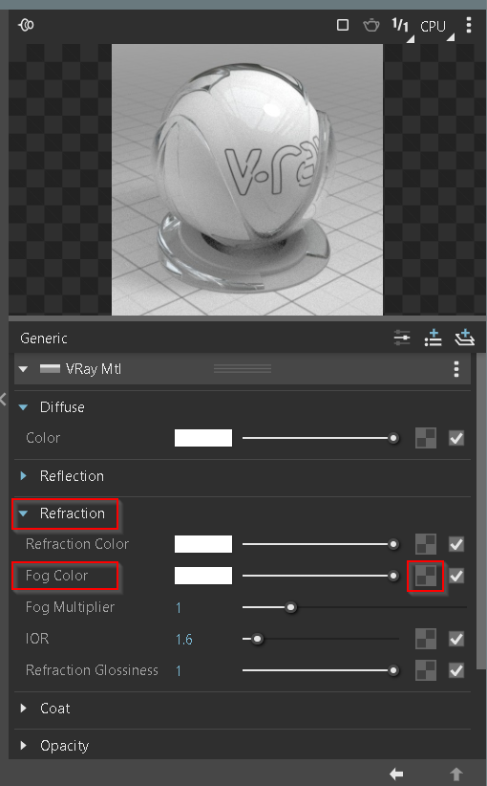Click the Fog Multiplier value 1

(179, 607)
